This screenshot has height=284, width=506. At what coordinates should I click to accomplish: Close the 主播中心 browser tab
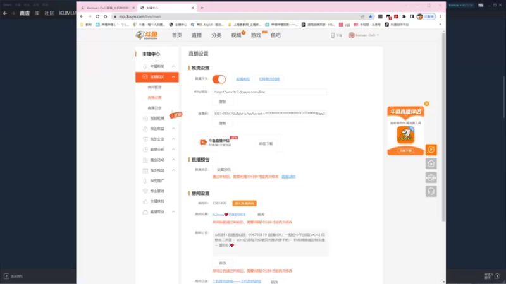pyautogui.click(x=193, y=8)
